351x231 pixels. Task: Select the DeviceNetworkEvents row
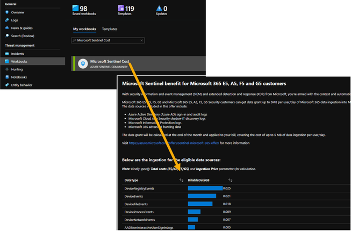(237, 220)
